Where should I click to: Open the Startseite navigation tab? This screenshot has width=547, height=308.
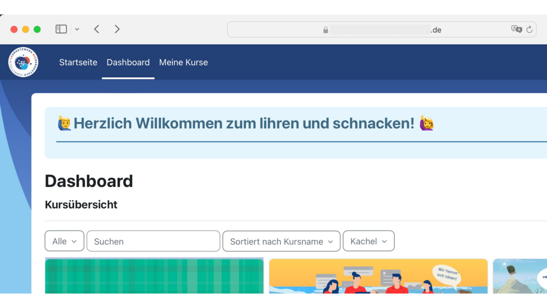point(78,63)
